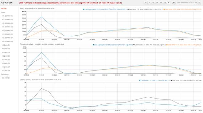Click the write latency peak point
Viewport: 203px width, 113px height.
[41, 88]
